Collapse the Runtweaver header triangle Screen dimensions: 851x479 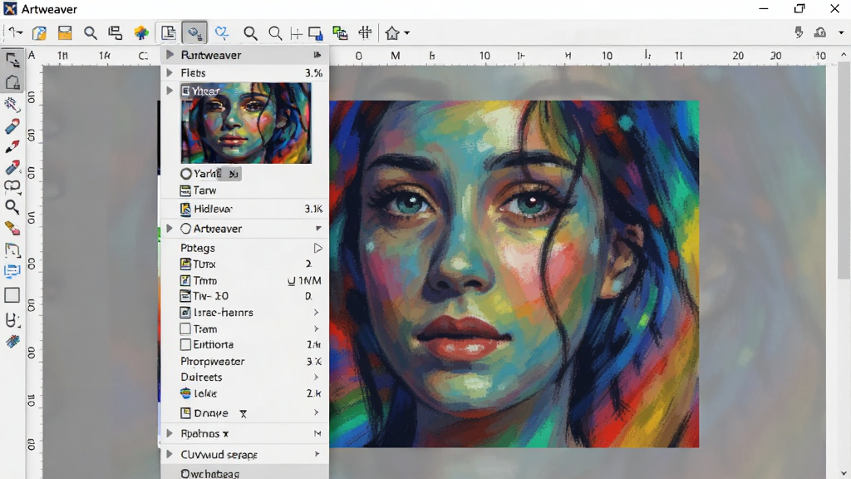click(170, 54)
